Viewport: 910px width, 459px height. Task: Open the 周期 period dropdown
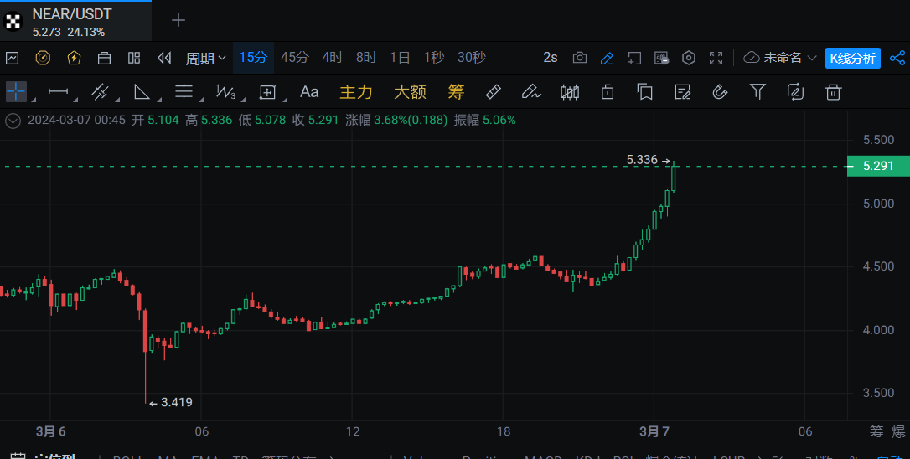pyautogui.click(x=205, y=58)
